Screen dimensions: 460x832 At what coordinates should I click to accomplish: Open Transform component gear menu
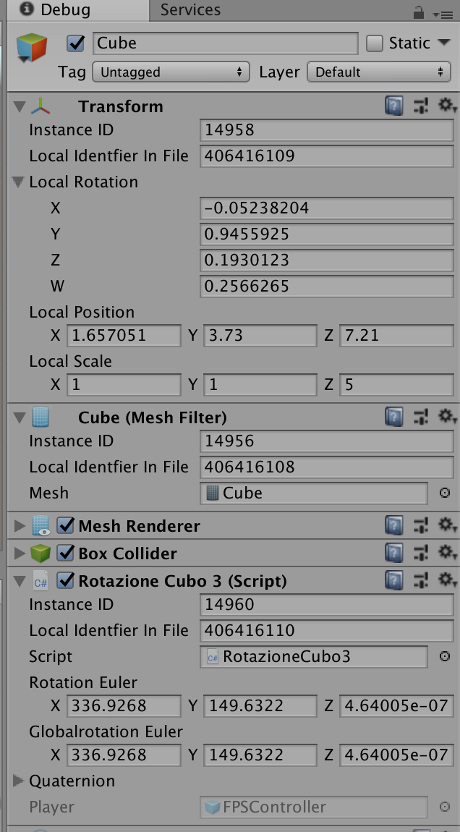(x=447, y=106)
